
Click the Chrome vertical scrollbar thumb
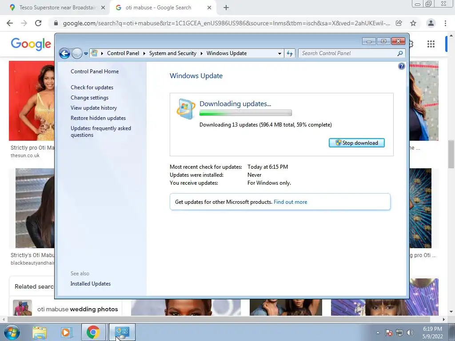coord(451,154)
